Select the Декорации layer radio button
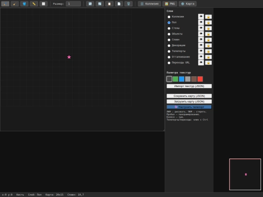The image size is (263, 197). pyautogui.click(x=169, y=46)
